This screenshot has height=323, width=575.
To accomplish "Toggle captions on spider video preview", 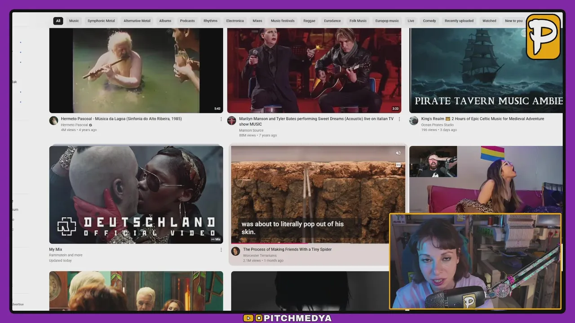I will 398,165.
